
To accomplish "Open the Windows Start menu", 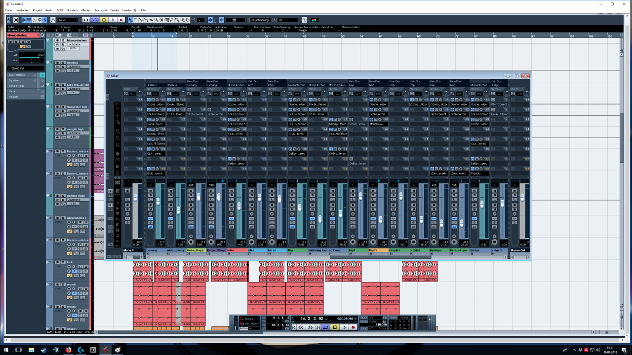I will tap(6, 350).
